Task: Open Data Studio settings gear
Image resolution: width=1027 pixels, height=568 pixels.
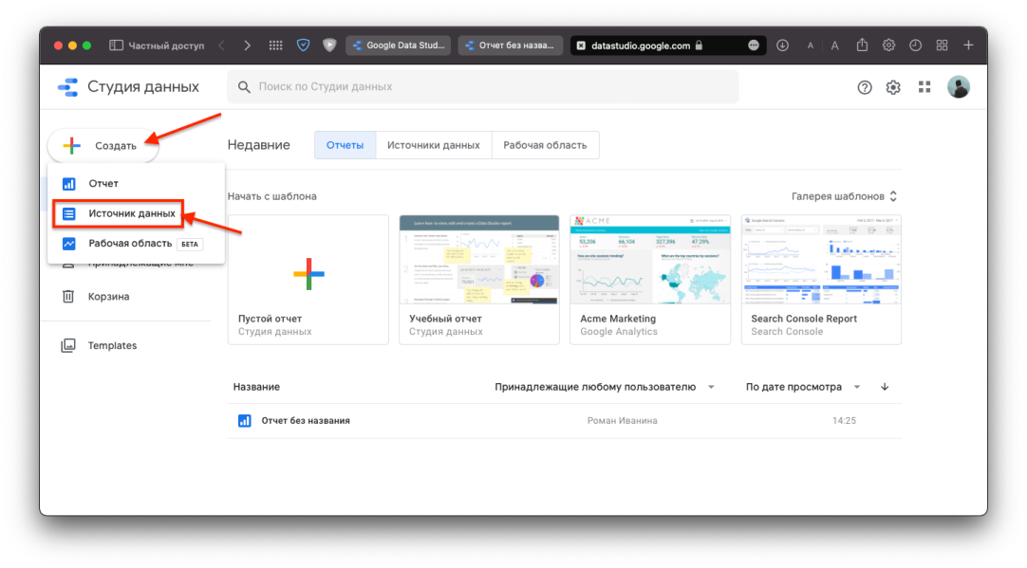Action: [893, 87]
